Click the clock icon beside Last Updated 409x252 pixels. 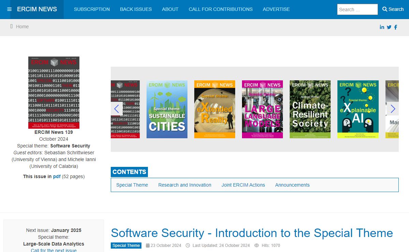pyautogui.click(x=188, y=246)
